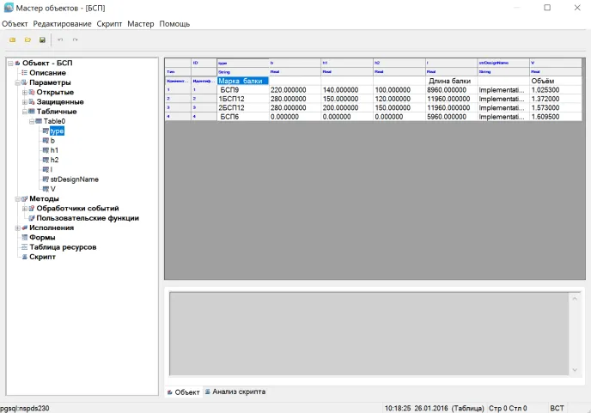Select the Длина балки comment cell
The height and width of the screenshot is (413, 591).
pyautogui.click(x=451, y=81)
